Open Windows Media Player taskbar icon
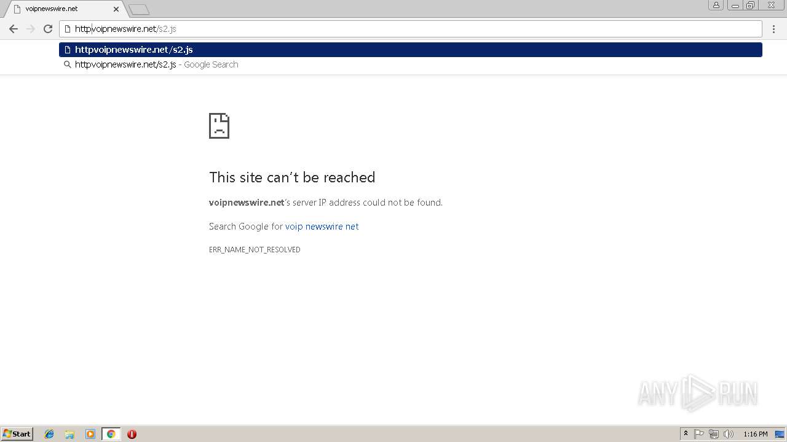This screenshot has width=787, height=442. coord(90,434)
